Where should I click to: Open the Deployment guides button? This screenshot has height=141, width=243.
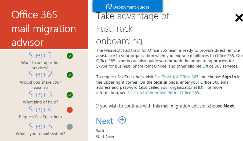(128, 6)
